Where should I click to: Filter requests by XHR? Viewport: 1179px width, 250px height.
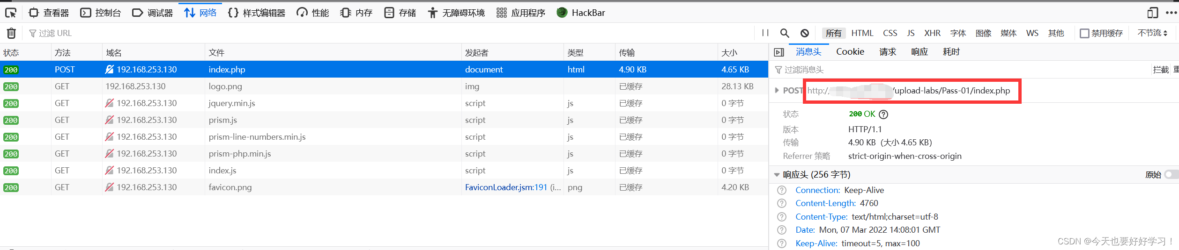pos(932,33)
